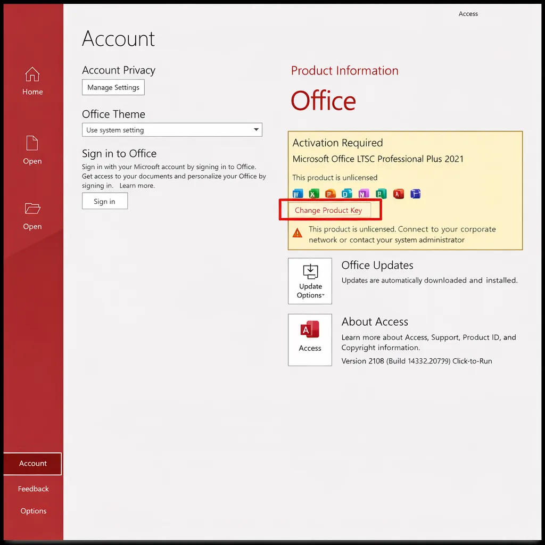This screenshot has height=545, width=545.
Task: Select the Word icon in Activation Required box
Action: pos(297,194)
